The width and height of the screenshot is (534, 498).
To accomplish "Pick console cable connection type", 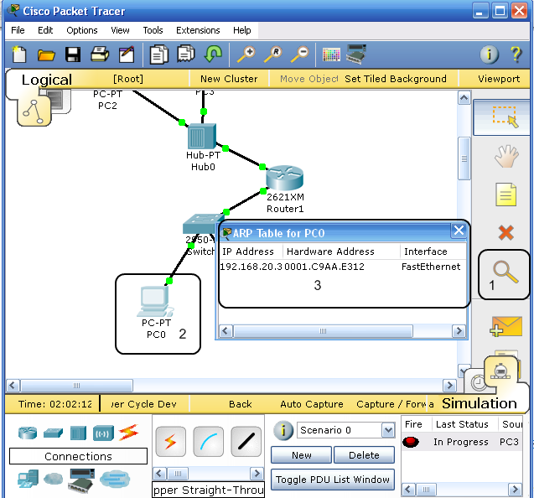I will [x=208, y=442].
